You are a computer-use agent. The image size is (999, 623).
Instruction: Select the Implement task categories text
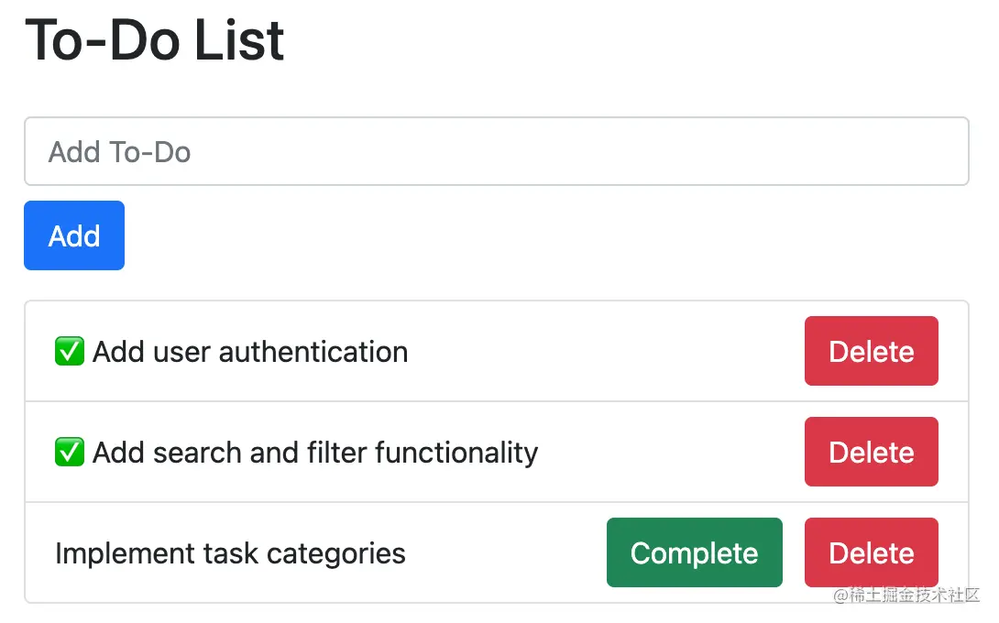[x=230, y=553]
